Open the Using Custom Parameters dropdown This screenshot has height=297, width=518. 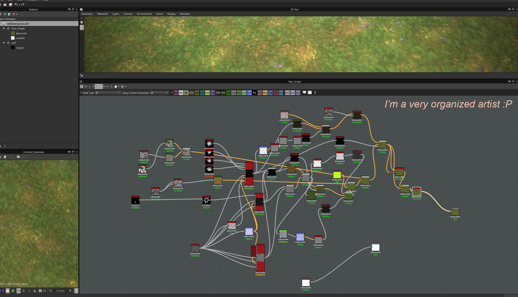pos(159,93)
